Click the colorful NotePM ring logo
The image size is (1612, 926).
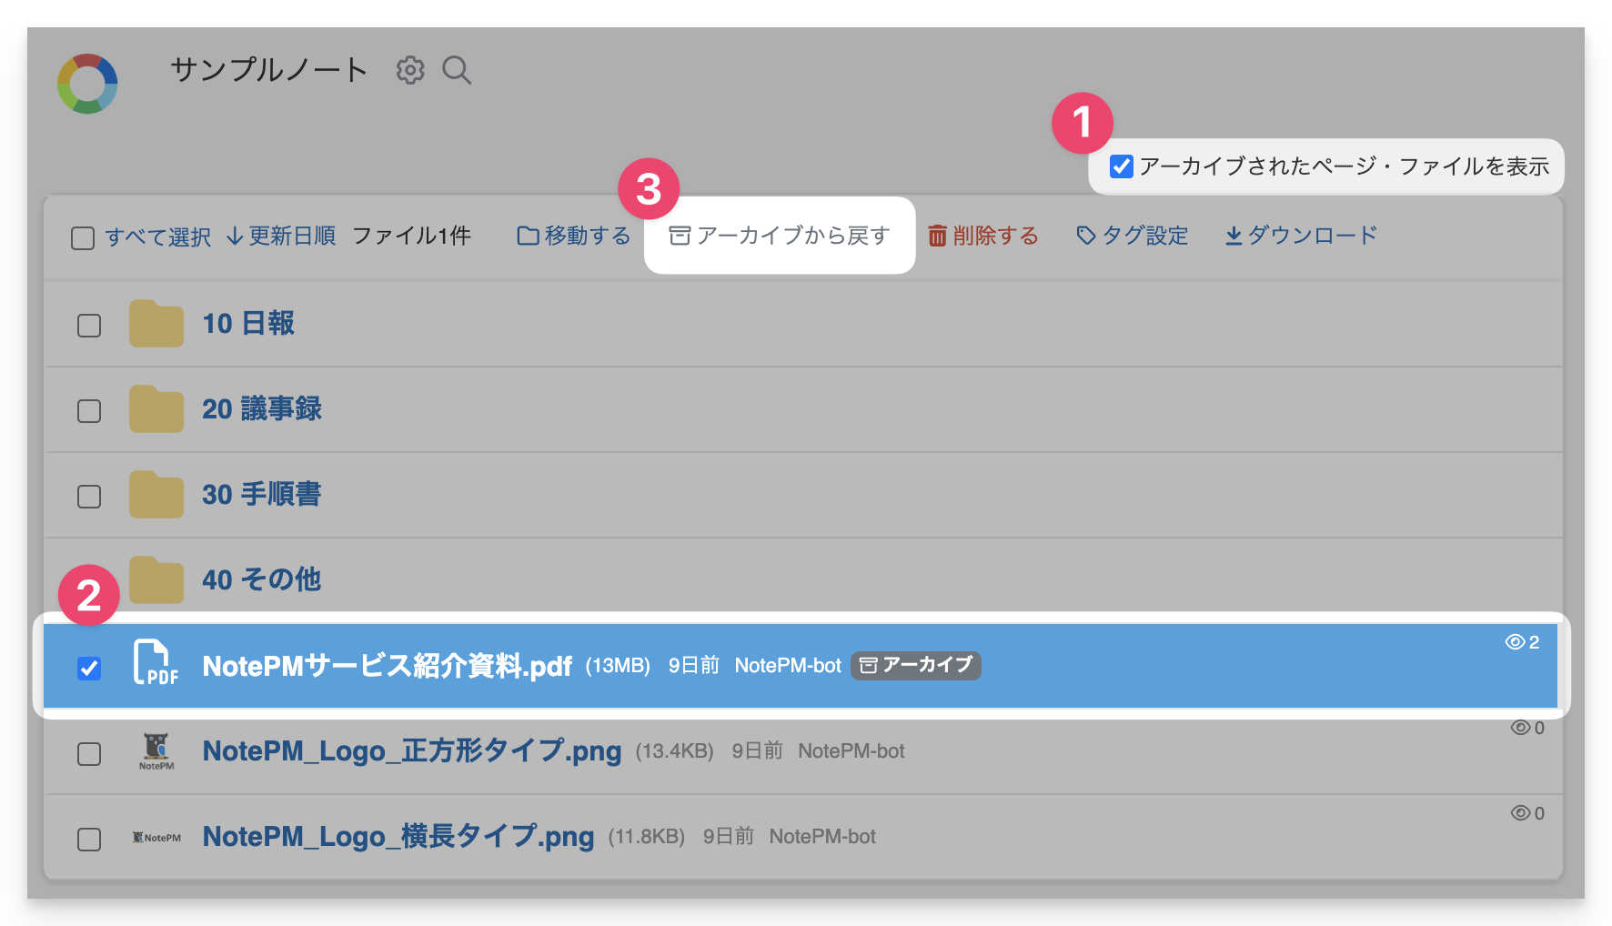click(87, 84)
